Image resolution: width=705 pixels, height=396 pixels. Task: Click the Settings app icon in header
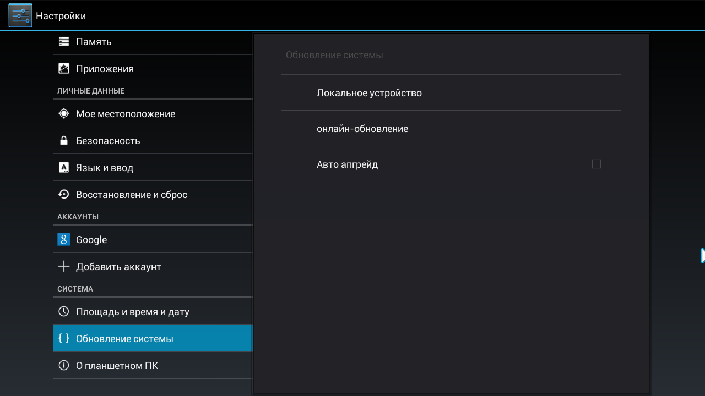[x=20, y=15]
